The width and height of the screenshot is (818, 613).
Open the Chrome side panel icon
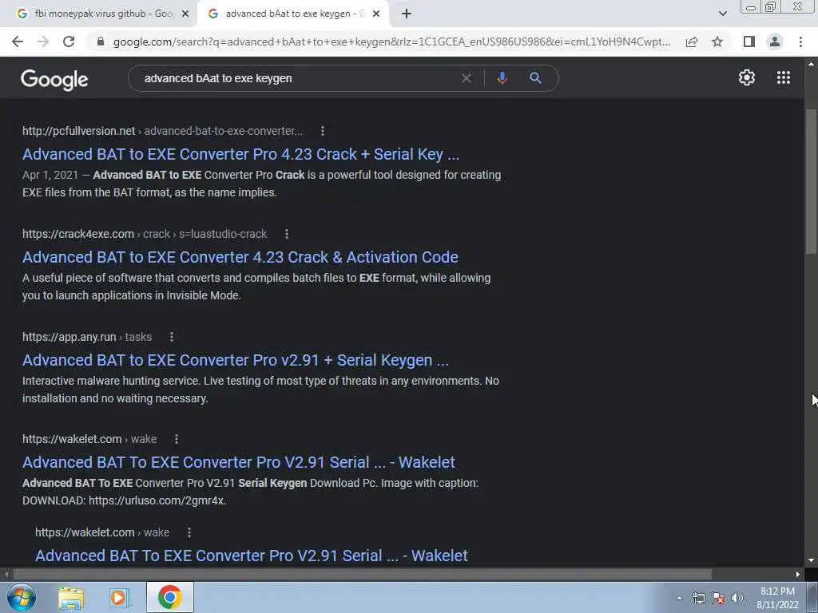tap(749, 42)
